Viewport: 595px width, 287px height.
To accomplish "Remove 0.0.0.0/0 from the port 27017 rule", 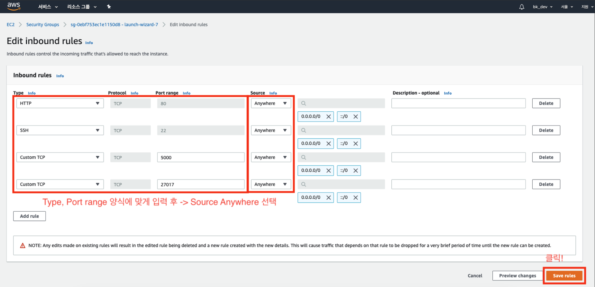I will (328, 197).
